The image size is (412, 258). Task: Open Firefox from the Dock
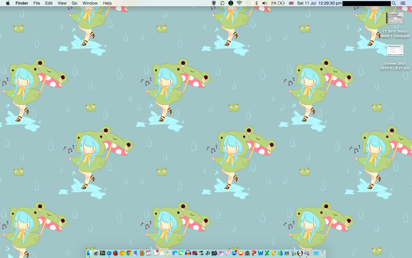click(116, 253)
